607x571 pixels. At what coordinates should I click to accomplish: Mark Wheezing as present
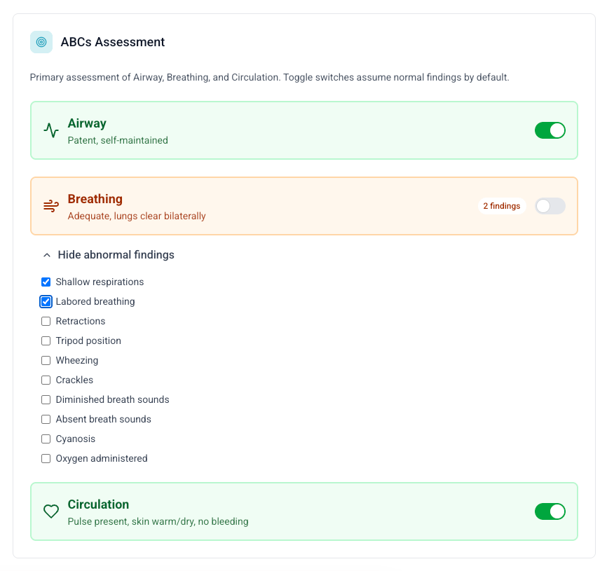[46, 360]
